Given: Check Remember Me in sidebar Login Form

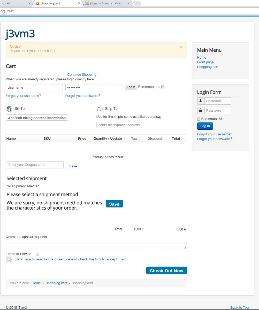Looking at the screenshot, I should (199, 119).
